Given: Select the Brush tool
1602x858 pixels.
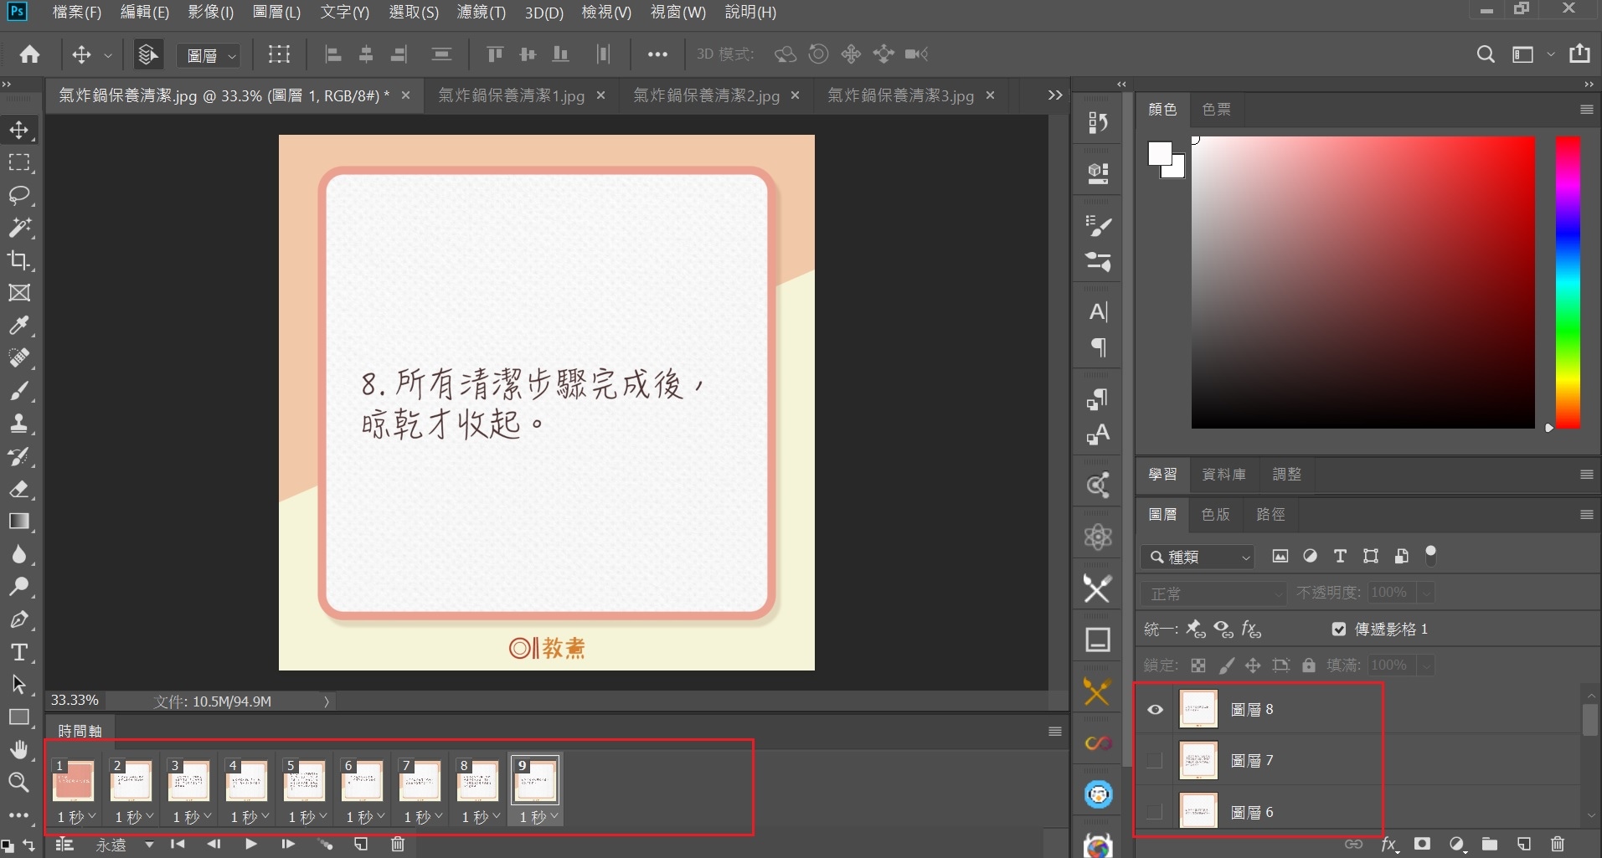Looking at the screenshot, I should [x=18, y=391].
